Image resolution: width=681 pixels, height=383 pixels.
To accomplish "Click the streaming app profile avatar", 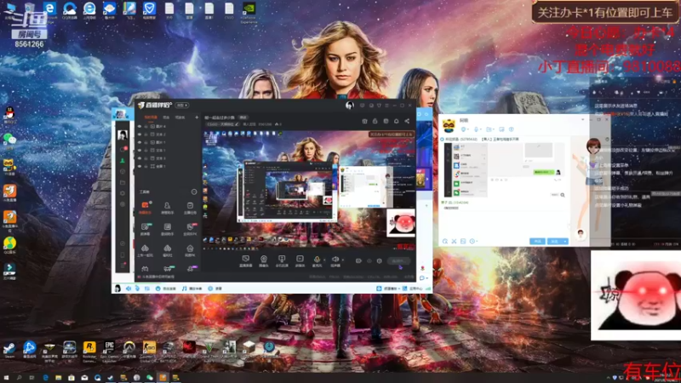I will tap(349, 106).
